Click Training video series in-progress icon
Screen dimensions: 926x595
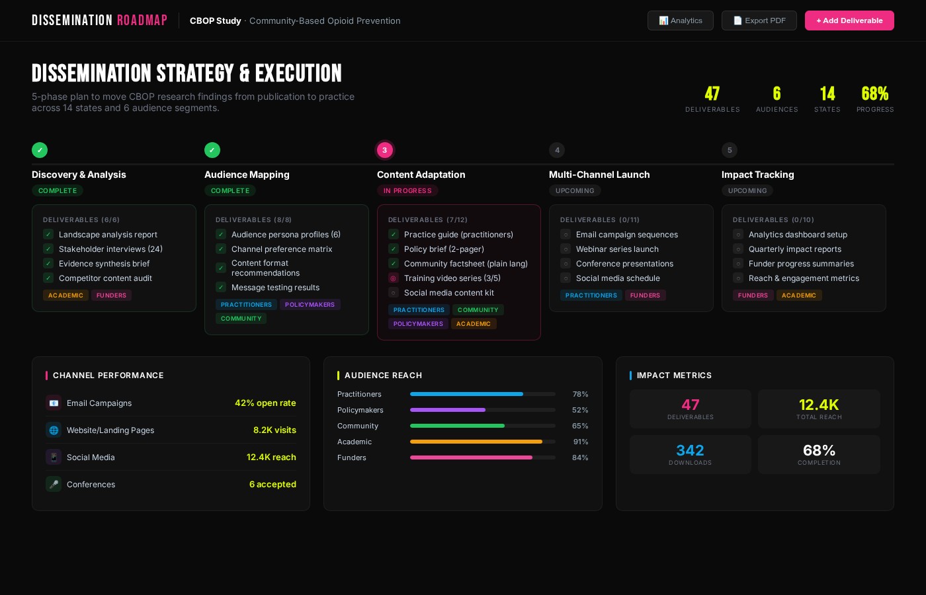(x=394, y=278)
